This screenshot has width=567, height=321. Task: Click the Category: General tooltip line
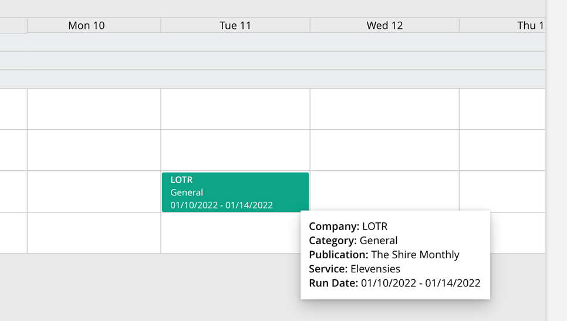click(353, 241)
